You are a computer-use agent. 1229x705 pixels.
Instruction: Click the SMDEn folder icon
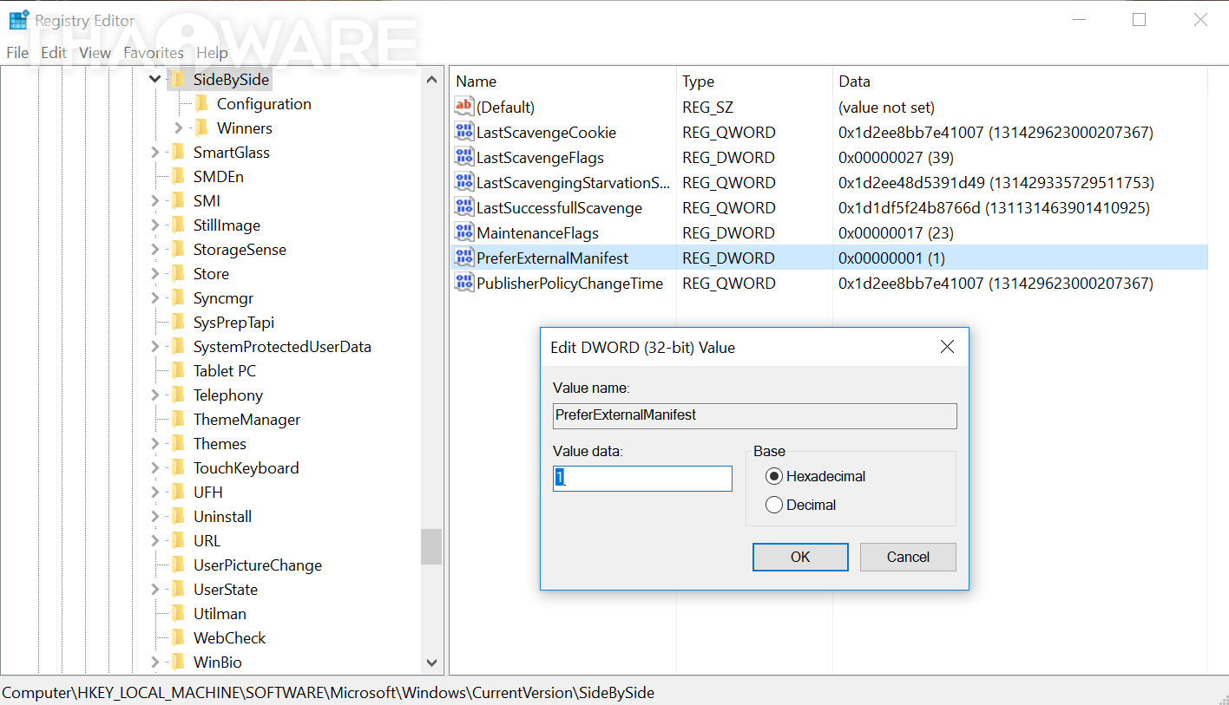pyautogui.click(x=178, y=177)
